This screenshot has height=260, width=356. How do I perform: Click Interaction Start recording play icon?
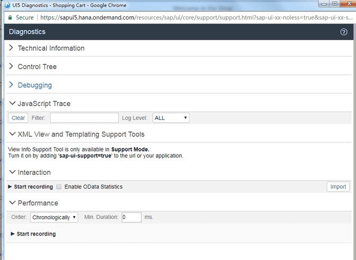click(x=10, y=187)
